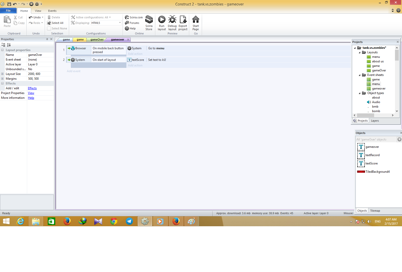Collapse the Layout properties section
402x272 pixels.
coord(2,50)
